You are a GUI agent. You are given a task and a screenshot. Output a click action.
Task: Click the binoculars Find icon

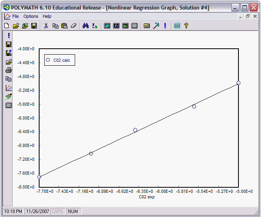click(x=85, y=26)
